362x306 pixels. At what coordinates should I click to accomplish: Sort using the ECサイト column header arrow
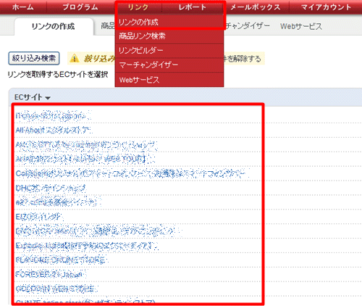point(48,98)
